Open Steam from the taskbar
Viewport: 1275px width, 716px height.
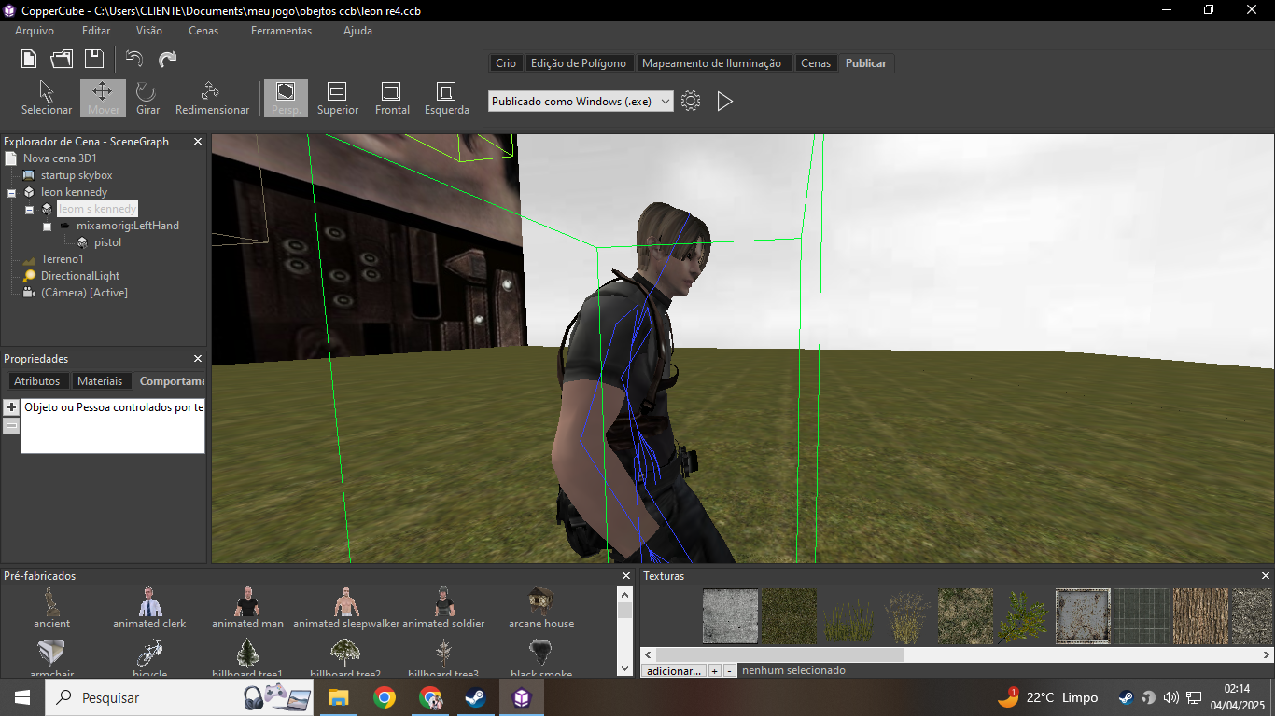(x=475, y=697)
